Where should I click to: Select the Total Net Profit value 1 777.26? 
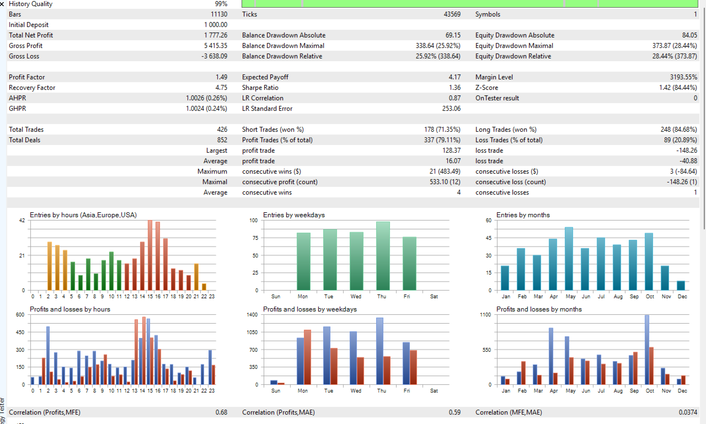click(216, 35)
